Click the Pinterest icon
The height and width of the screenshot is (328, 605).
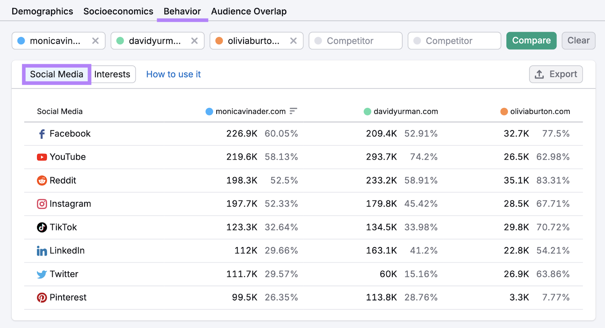(42, 298)
